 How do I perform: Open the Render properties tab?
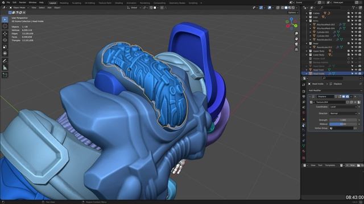point(304,91)
